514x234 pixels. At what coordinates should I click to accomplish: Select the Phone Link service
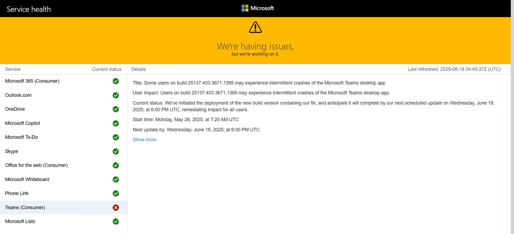[x=64, y=193]
